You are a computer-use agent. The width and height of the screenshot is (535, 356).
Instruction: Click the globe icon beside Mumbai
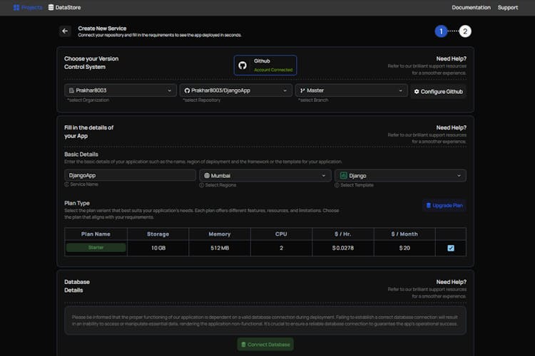pyautogui.click(x=207, y=175)
